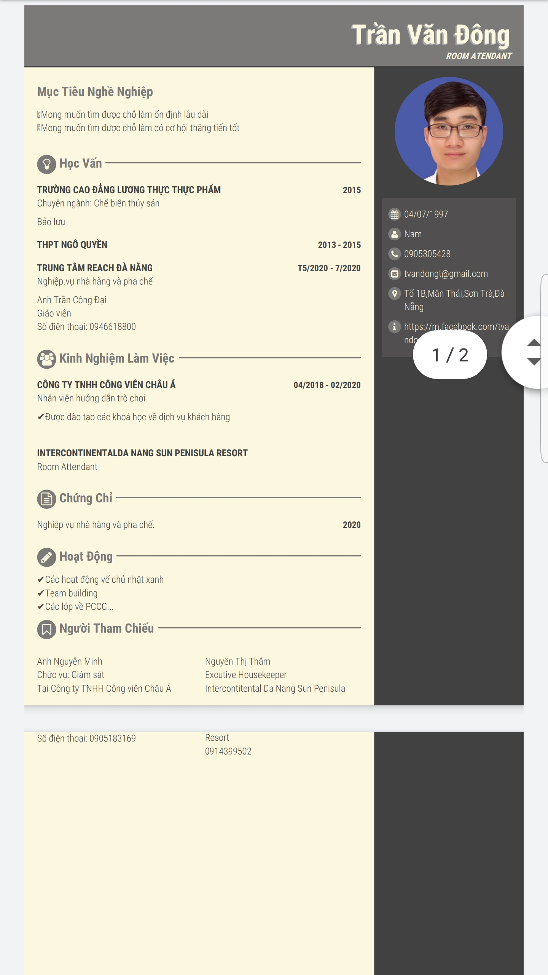Click the document icon beside Chứng Chỉ
This screenshot has width=548, height=975.
(46, 499)
